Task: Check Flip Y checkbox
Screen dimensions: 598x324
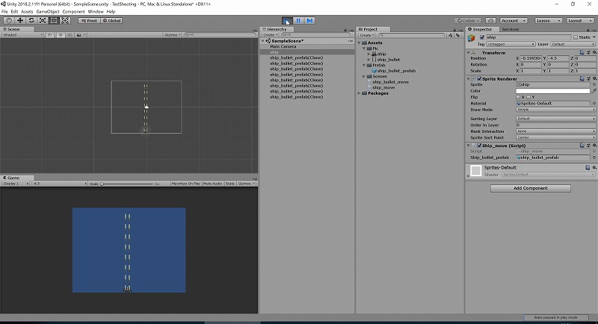Action: [x=528, y=97]
